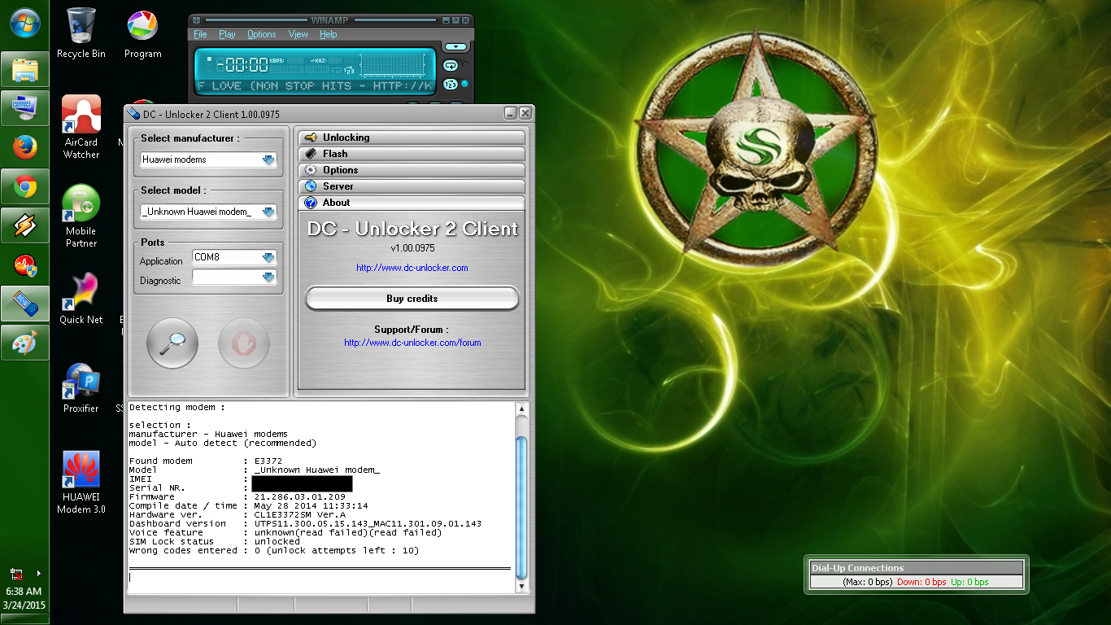Switch to DC-Unlocker via its taskbar icon
Viewport: 1111px width, 625px height.
coord(24,304)
